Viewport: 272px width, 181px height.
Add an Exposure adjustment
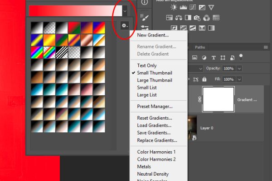point(202,7)
